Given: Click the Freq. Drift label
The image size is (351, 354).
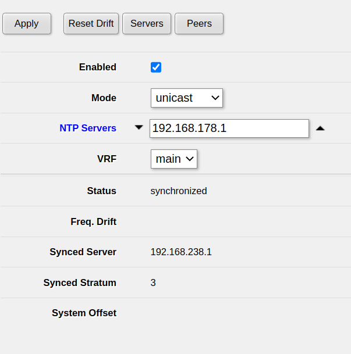Looking at the screenshot, I should [x=94, y=221].
